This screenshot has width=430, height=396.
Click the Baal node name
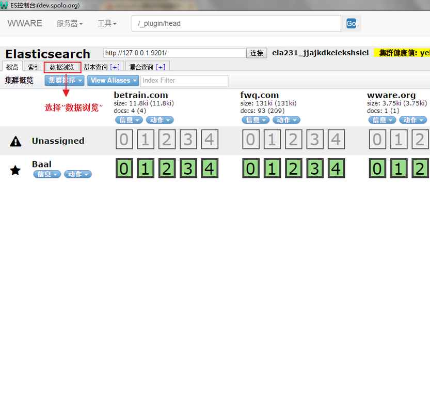[x=42, y=164]
